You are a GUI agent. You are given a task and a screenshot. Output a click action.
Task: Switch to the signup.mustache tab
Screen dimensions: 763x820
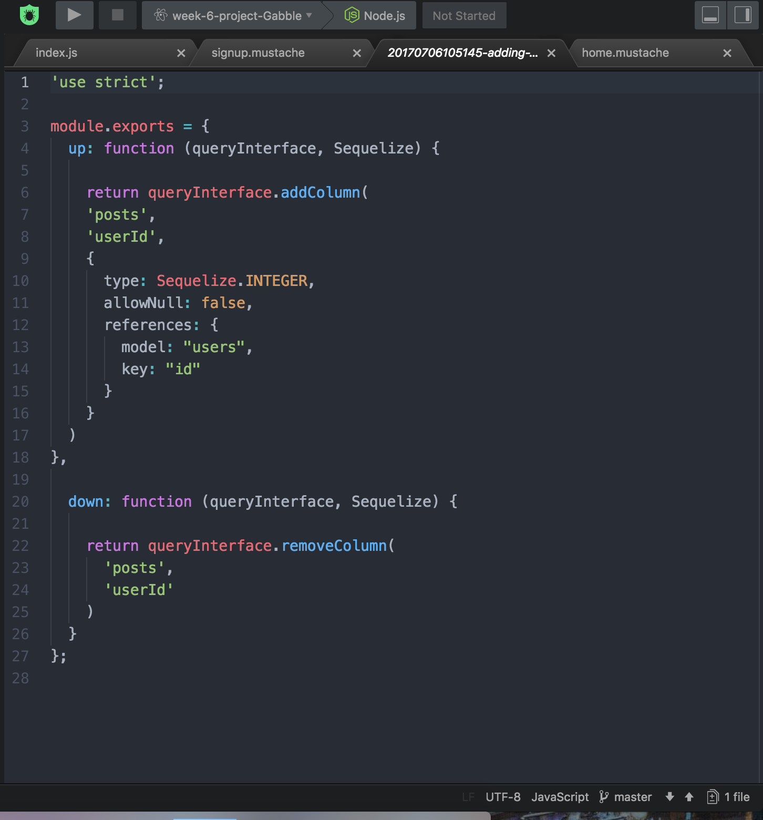point(257,53)
